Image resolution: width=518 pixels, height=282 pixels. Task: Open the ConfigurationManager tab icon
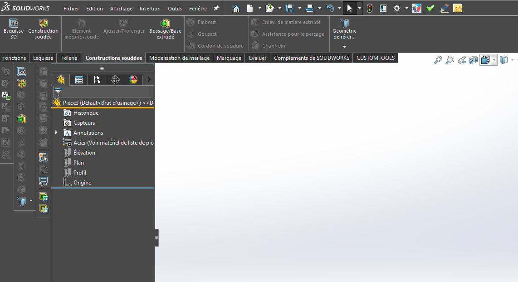[x=97, y=80]
